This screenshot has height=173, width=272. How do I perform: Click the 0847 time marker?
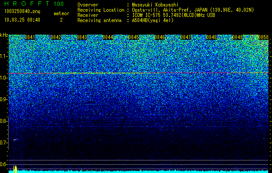coord(186,37)
